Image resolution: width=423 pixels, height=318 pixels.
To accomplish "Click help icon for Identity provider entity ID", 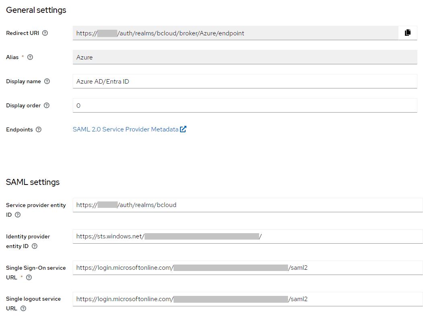I will pos(35,246).
